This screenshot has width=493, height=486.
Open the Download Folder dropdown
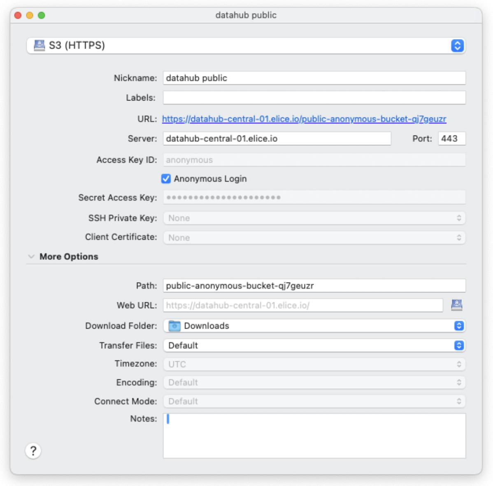[x=459, y=326]
